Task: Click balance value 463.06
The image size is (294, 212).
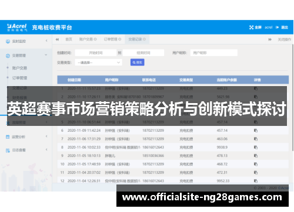Action: (222, 139)
